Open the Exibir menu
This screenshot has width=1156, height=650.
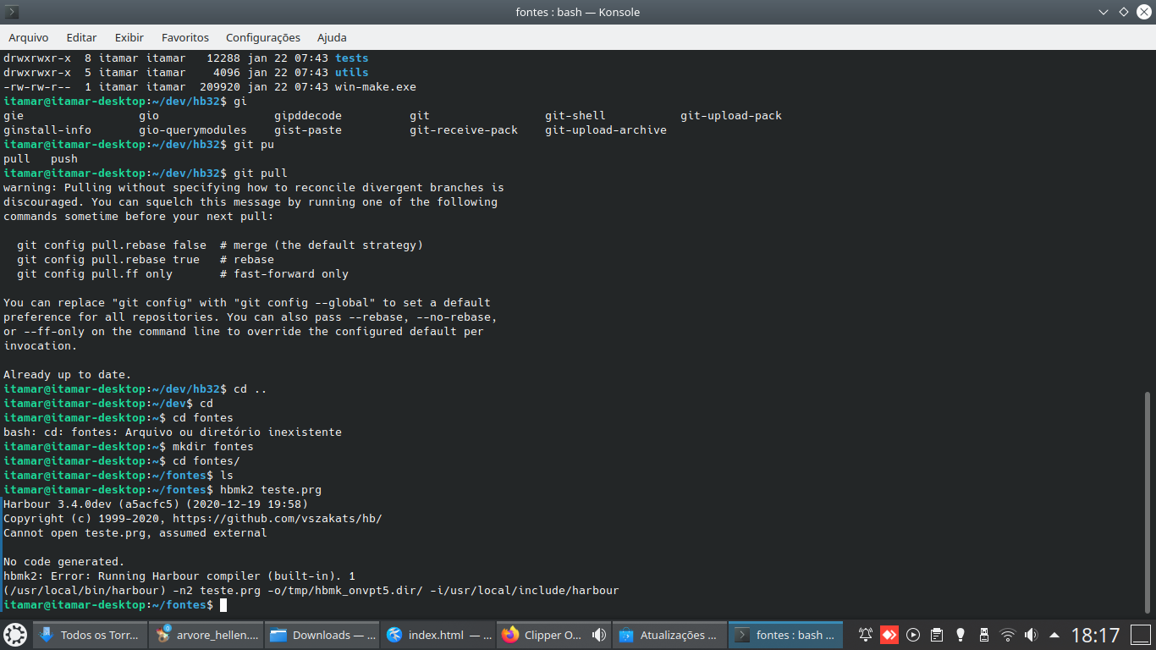[x=129, y=37]
